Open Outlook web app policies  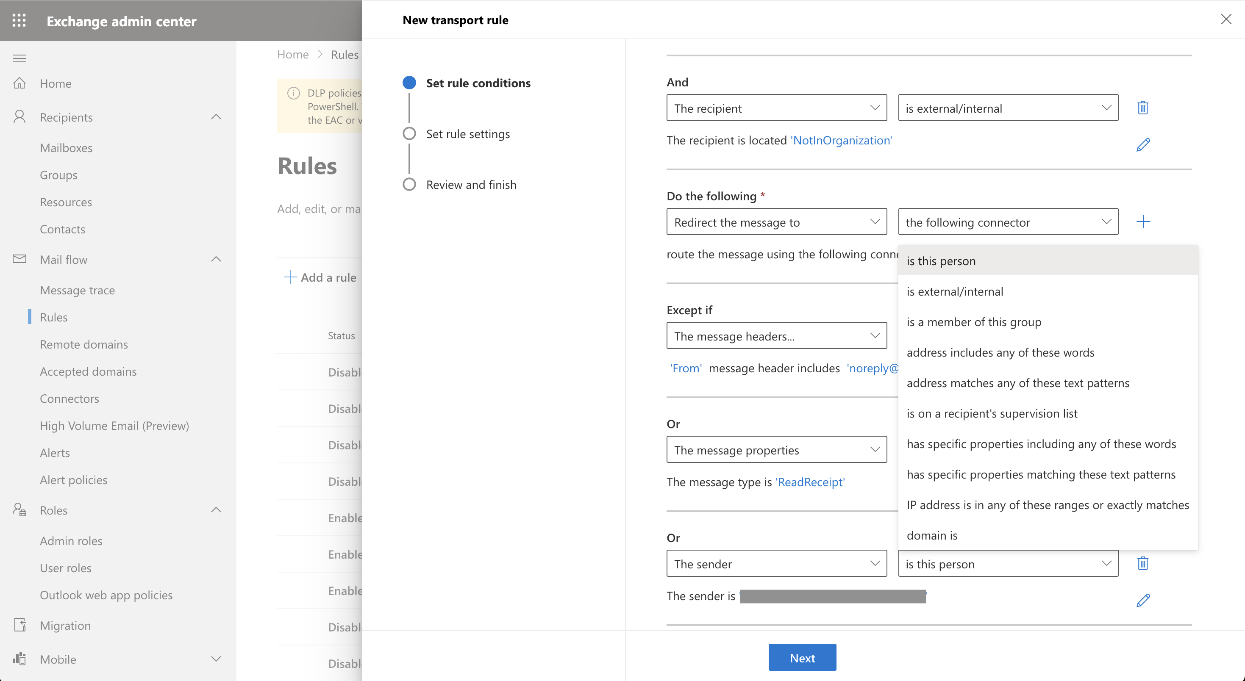point(106,595)
